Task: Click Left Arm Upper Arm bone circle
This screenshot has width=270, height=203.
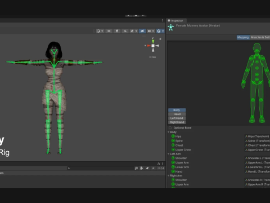Action: [x=173, y=162]
